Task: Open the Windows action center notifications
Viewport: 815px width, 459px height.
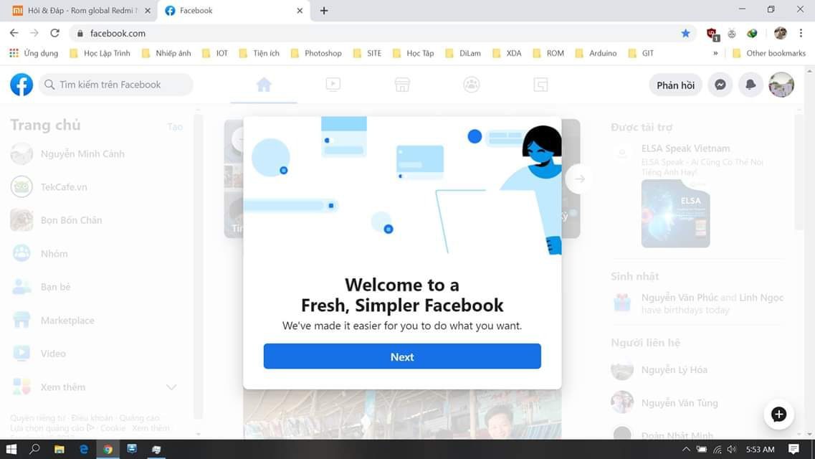Action: tap(793, 449)
